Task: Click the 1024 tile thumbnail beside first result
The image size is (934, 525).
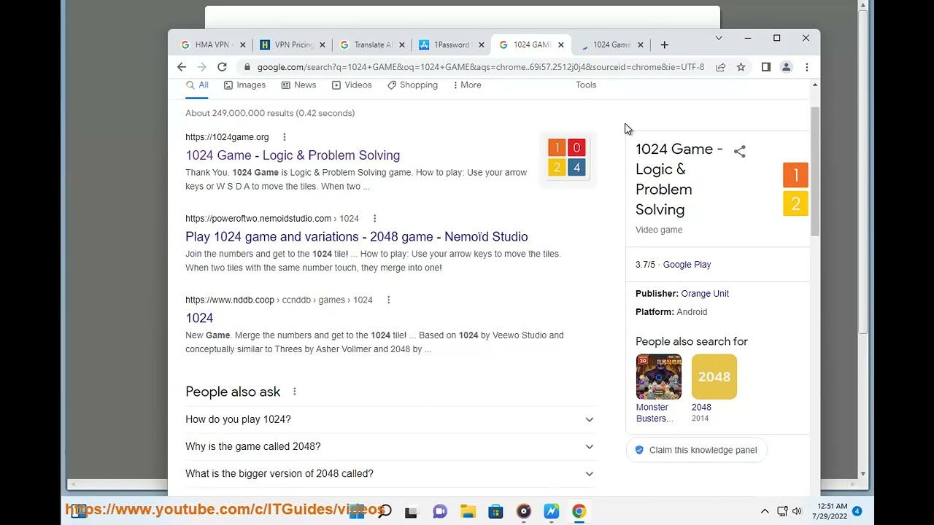Action: pyautogui.click(x=567, y=158)
